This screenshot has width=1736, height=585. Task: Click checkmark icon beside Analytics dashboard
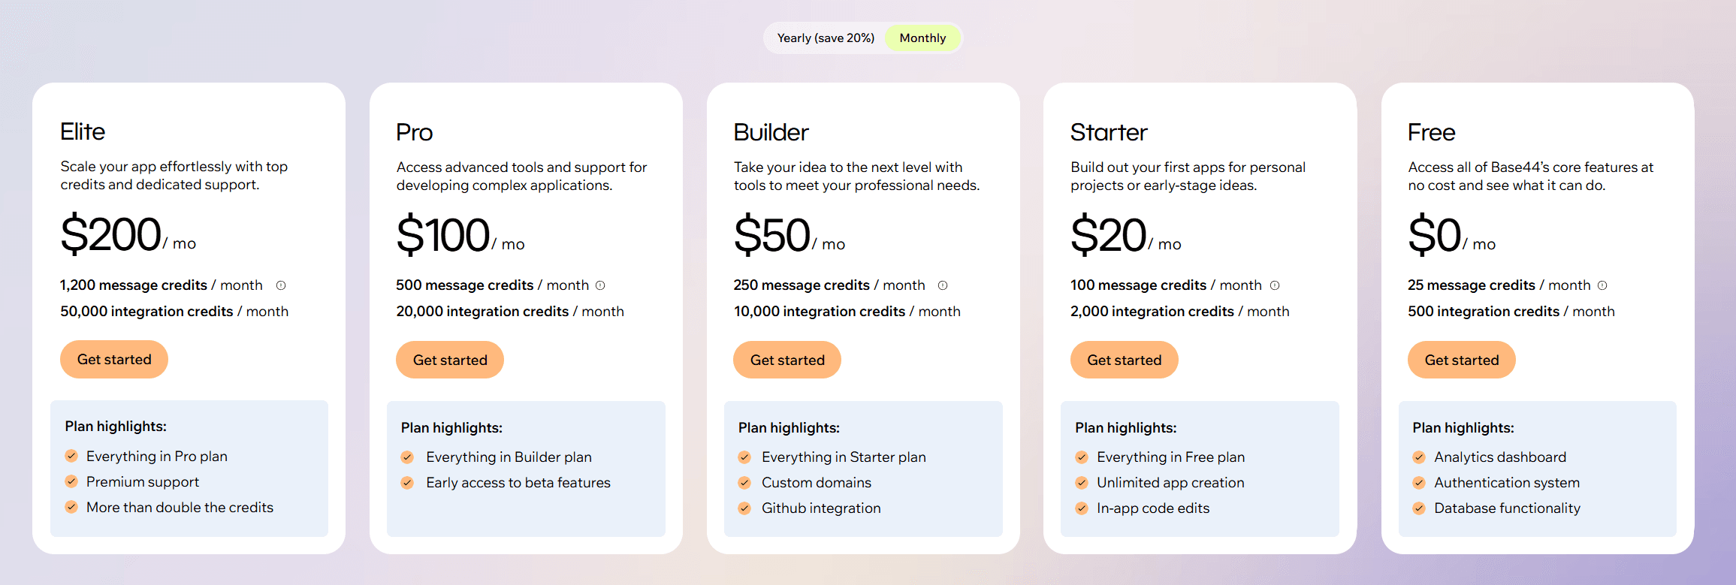pos(1419,457)
